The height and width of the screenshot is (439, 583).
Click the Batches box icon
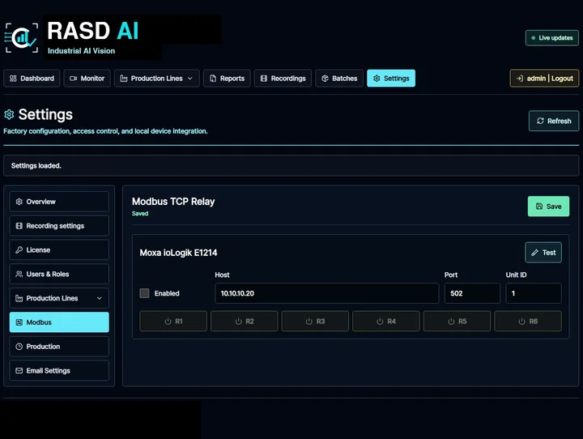pyautogui.click(x=325, y=79)
